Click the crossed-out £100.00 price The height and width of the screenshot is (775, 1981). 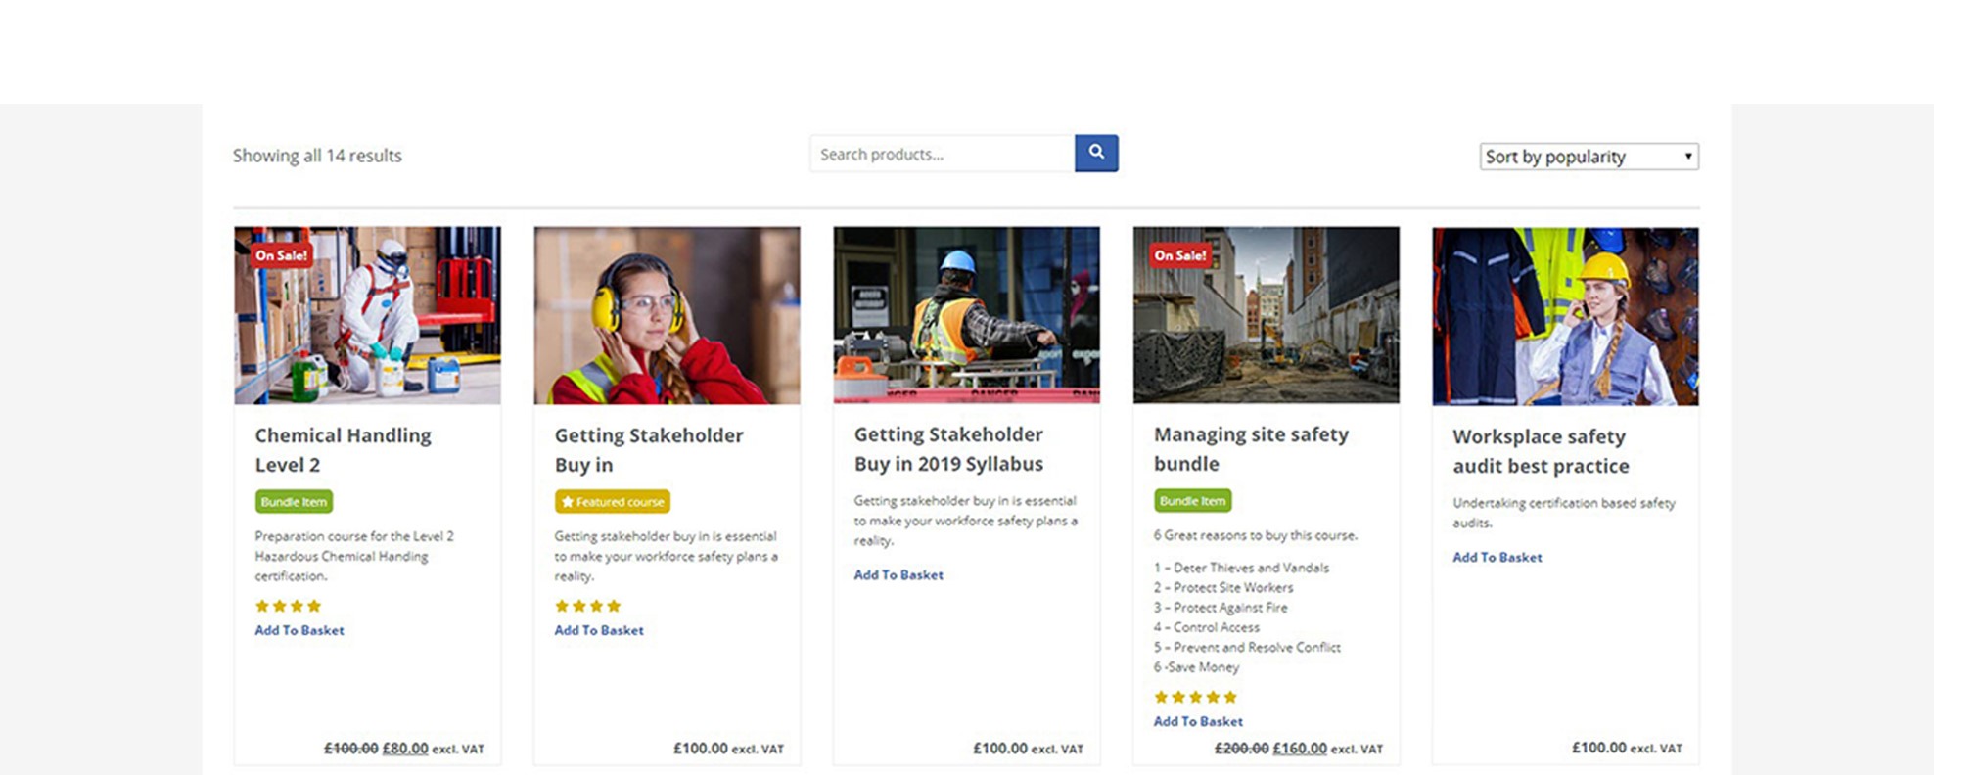350,748
